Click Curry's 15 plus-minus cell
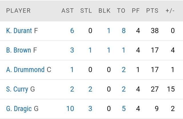Viewport: 183px width, 119px height. (x=171, y=89)
